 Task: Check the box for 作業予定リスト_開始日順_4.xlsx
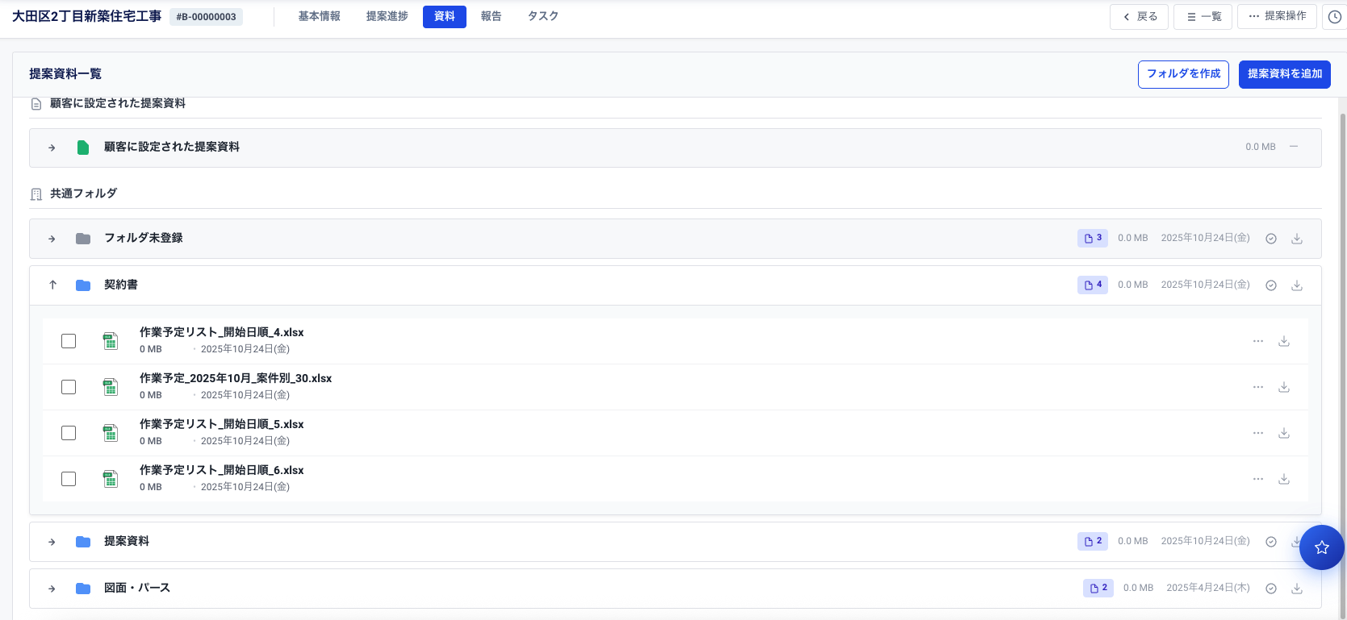pos(69,341)
